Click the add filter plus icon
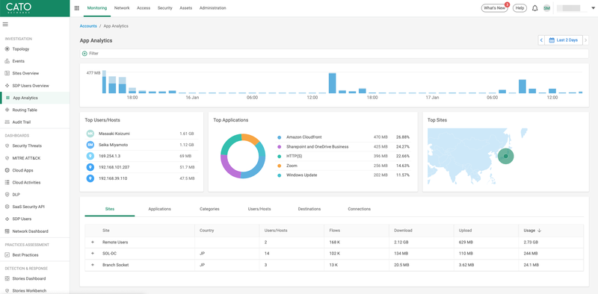 click(x=84, y=54)
